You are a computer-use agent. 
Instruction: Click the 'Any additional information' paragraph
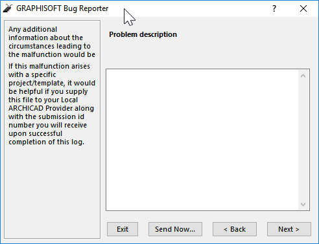click(52, 42)
